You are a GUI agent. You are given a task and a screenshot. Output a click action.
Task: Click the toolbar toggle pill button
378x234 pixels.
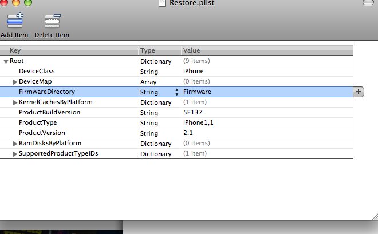(x=368, y=2)
